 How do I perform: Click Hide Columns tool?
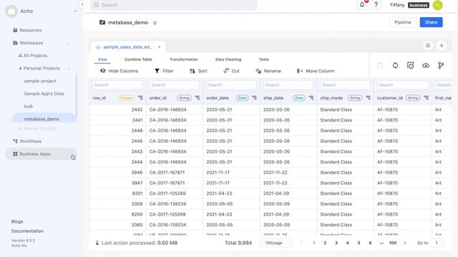[x=120, y=71]
